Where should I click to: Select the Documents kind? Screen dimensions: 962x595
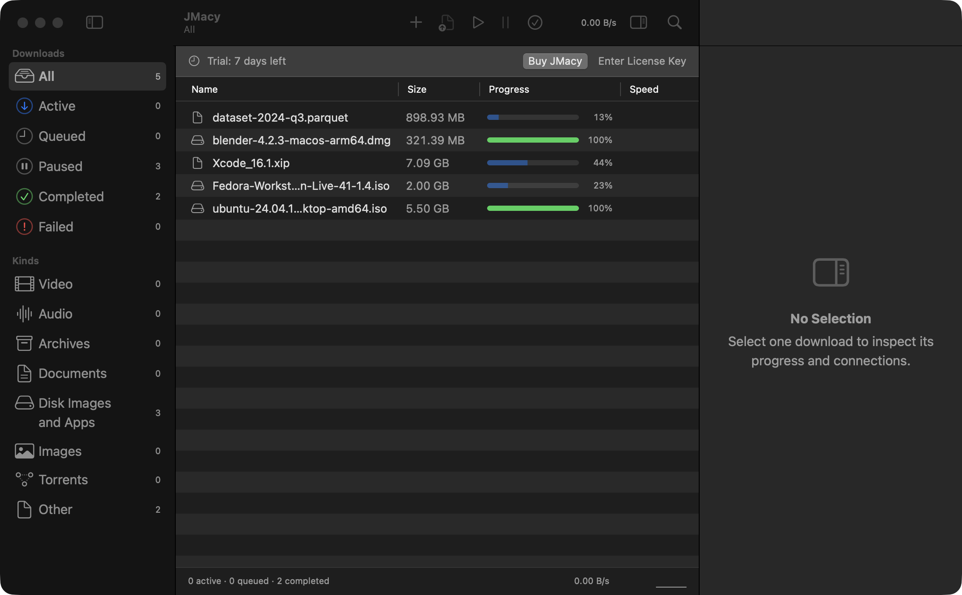click(x=87, y=373)
